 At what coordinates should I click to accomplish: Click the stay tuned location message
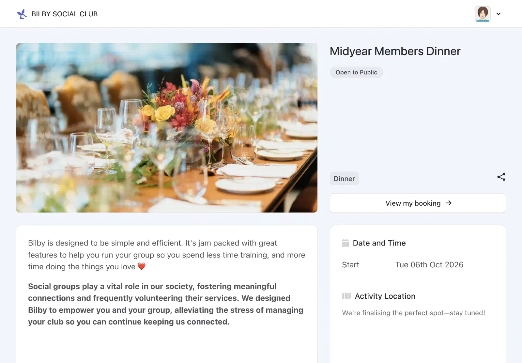(413, 313)
